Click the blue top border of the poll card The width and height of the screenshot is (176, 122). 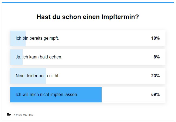point(88,2)
